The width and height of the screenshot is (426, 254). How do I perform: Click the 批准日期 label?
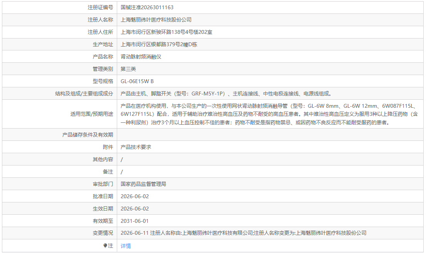point(103,196)
